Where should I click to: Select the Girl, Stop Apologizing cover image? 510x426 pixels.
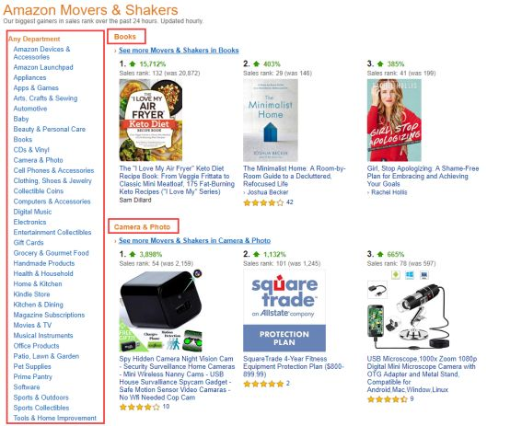(x=394, y=121)
